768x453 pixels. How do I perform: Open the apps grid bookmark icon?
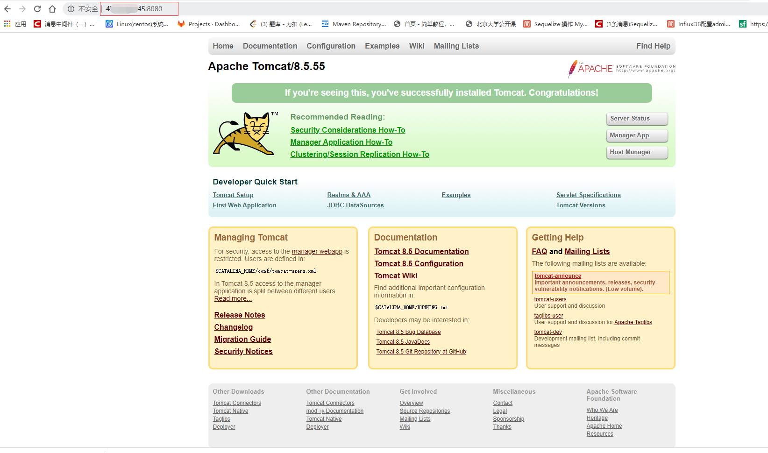[x=7, y=24]
